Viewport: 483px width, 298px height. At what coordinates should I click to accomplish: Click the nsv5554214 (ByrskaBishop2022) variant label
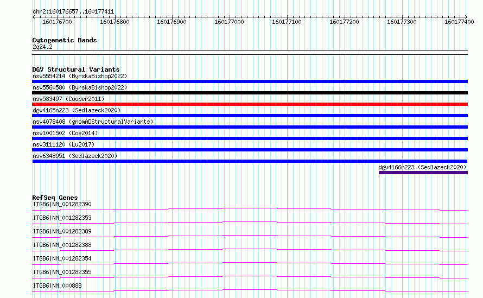click(x=80, y=76)
